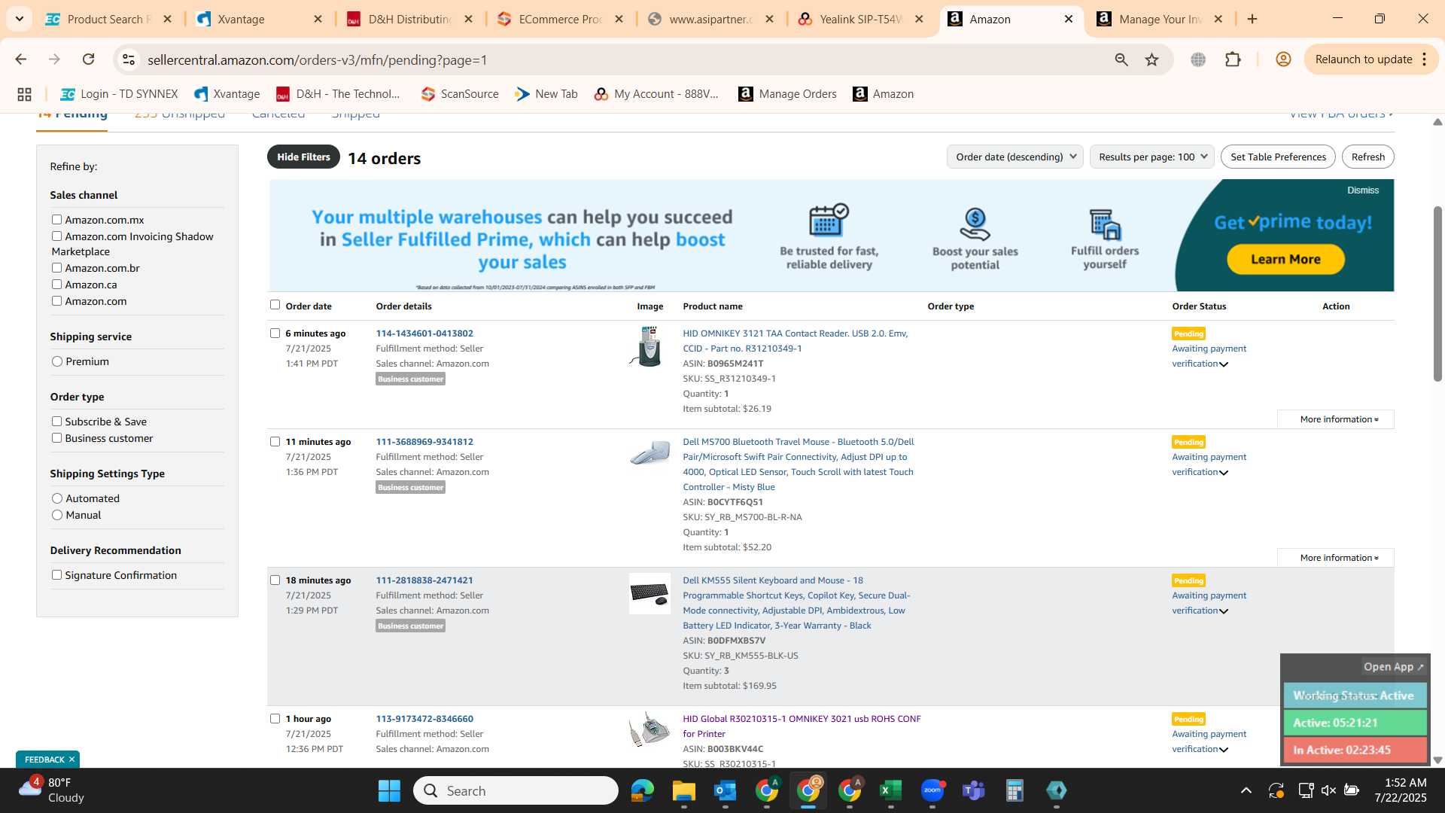The image size is (1445, 813).
Task: Dismiss the Seller Fulfilled Prime banner
Action: 1363,190
